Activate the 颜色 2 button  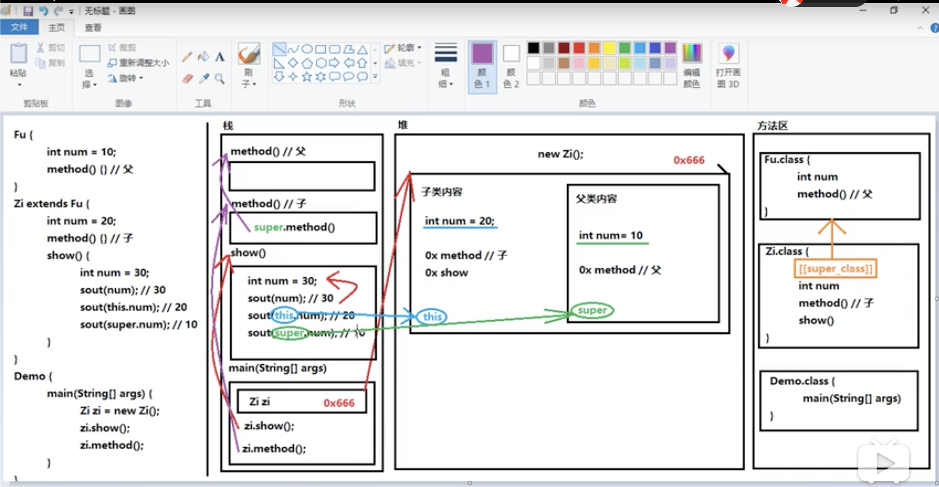click(x=511, y=66)
